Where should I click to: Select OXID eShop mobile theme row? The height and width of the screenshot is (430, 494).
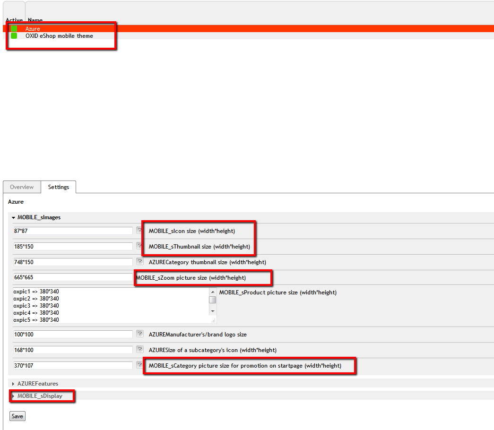(x=59, y=36)
